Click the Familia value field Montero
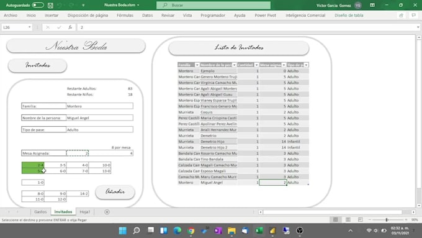 (99, 106)
